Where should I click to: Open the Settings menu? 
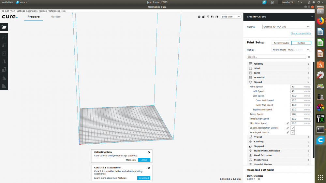pyautogui.click(x=21, y=11)
